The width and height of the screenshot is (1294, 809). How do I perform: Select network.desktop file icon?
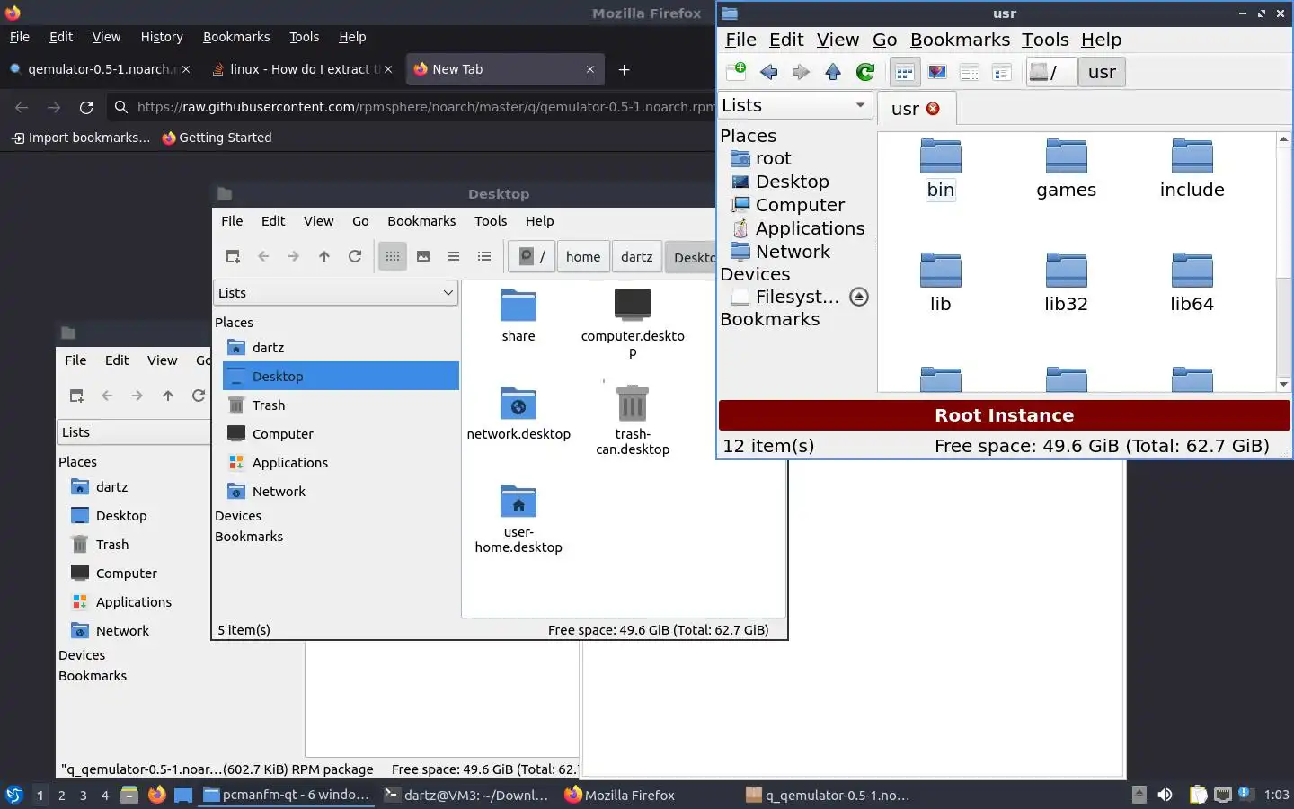pos(518,413)
